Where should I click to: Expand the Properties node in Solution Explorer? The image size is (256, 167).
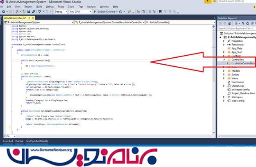pos(224,41)
